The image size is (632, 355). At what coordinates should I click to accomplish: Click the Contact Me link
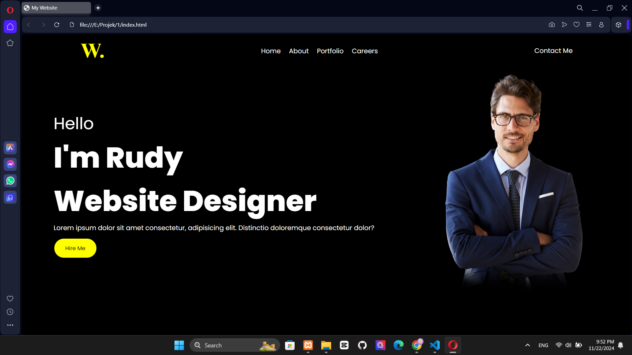pos(553,51)
